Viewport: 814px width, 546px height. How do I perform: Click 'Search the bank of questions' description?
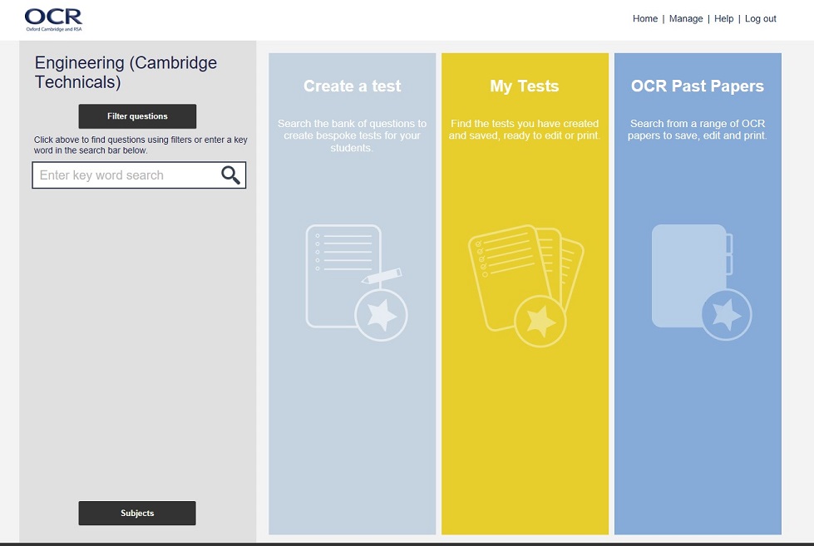(352, 135)
